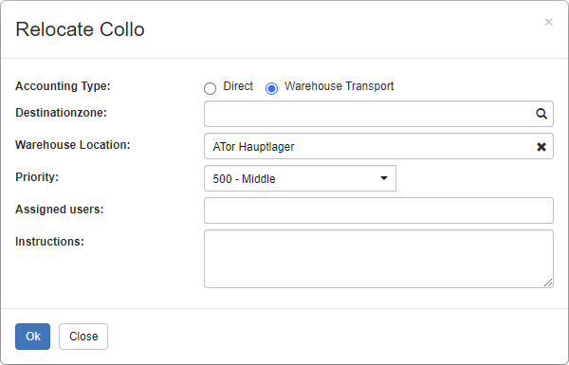Clear Warehouse Location with the X icon
Image resolution: width=569 pixels, height=365 pixels.
coord(541,147)
